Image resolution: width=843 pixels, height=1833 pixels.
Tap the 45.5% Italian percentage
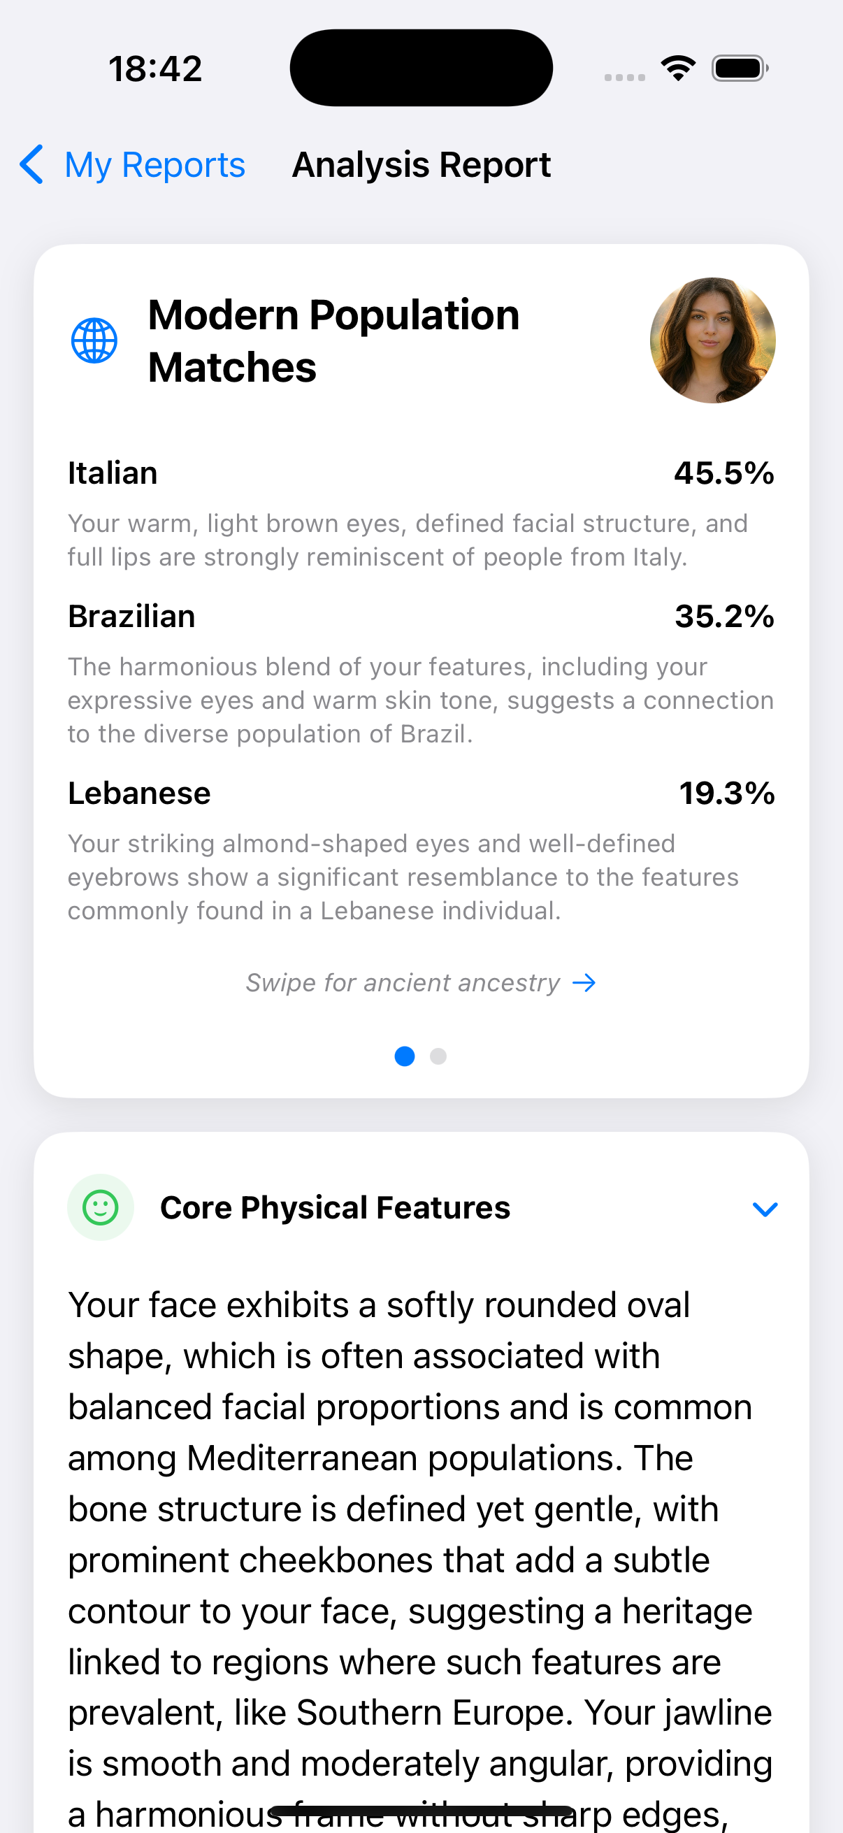[724, 473]
